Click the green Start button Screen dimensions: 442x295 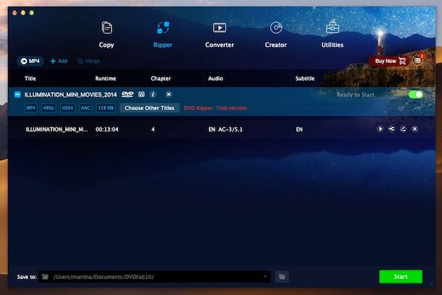point(401,277)
